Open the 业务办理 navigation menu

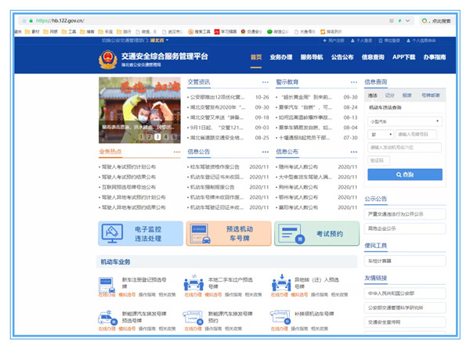pyautogui.click(x=281, y=57)
